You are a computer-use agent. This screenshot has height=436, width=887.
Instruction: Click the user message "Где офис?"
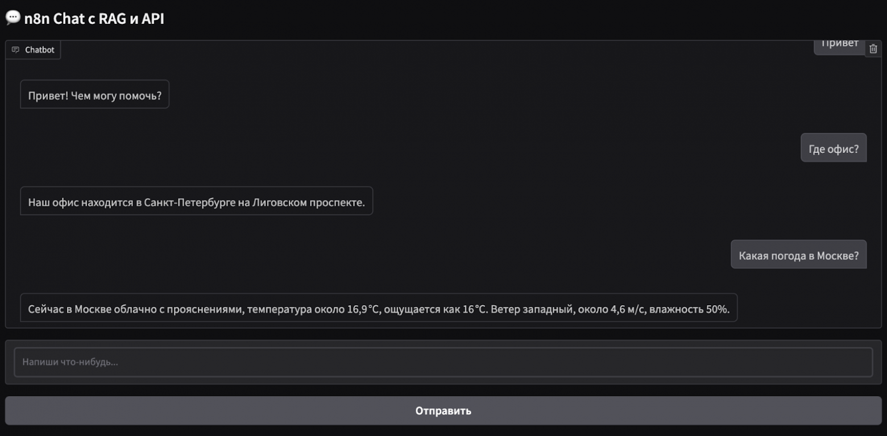coord(833,149)
